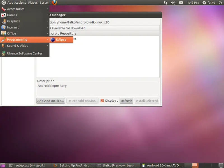The width and height of the screenshot is (224, 168).
Task: Expand the Graphics submenu arrow
Action: point(47,21)
